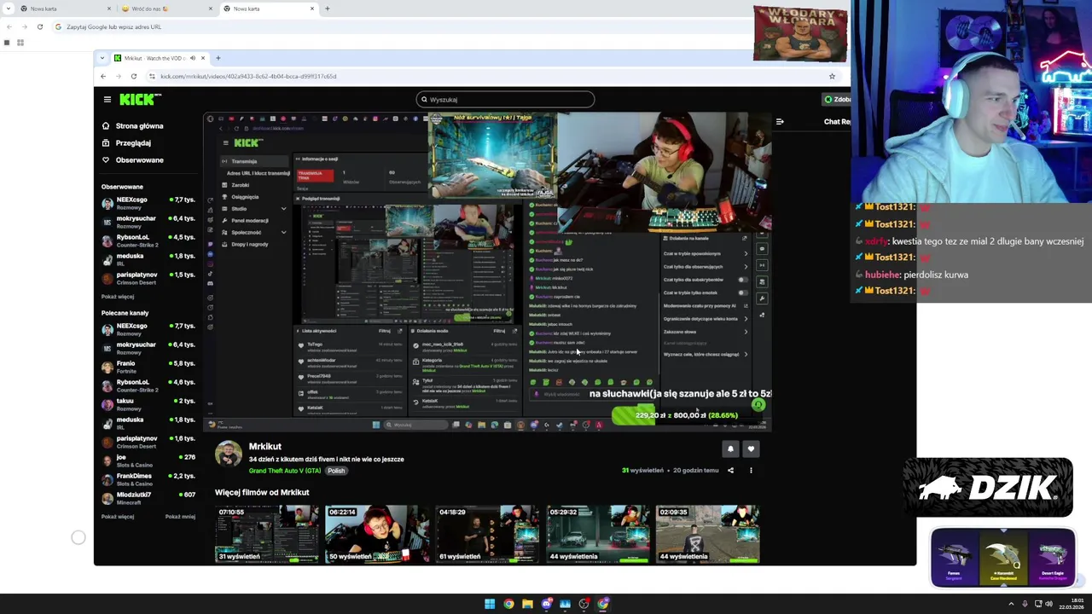Open the Grand Theft Auto V (GTA) category
Viewport: 1092px width, 614px height.
click(285, 471)
